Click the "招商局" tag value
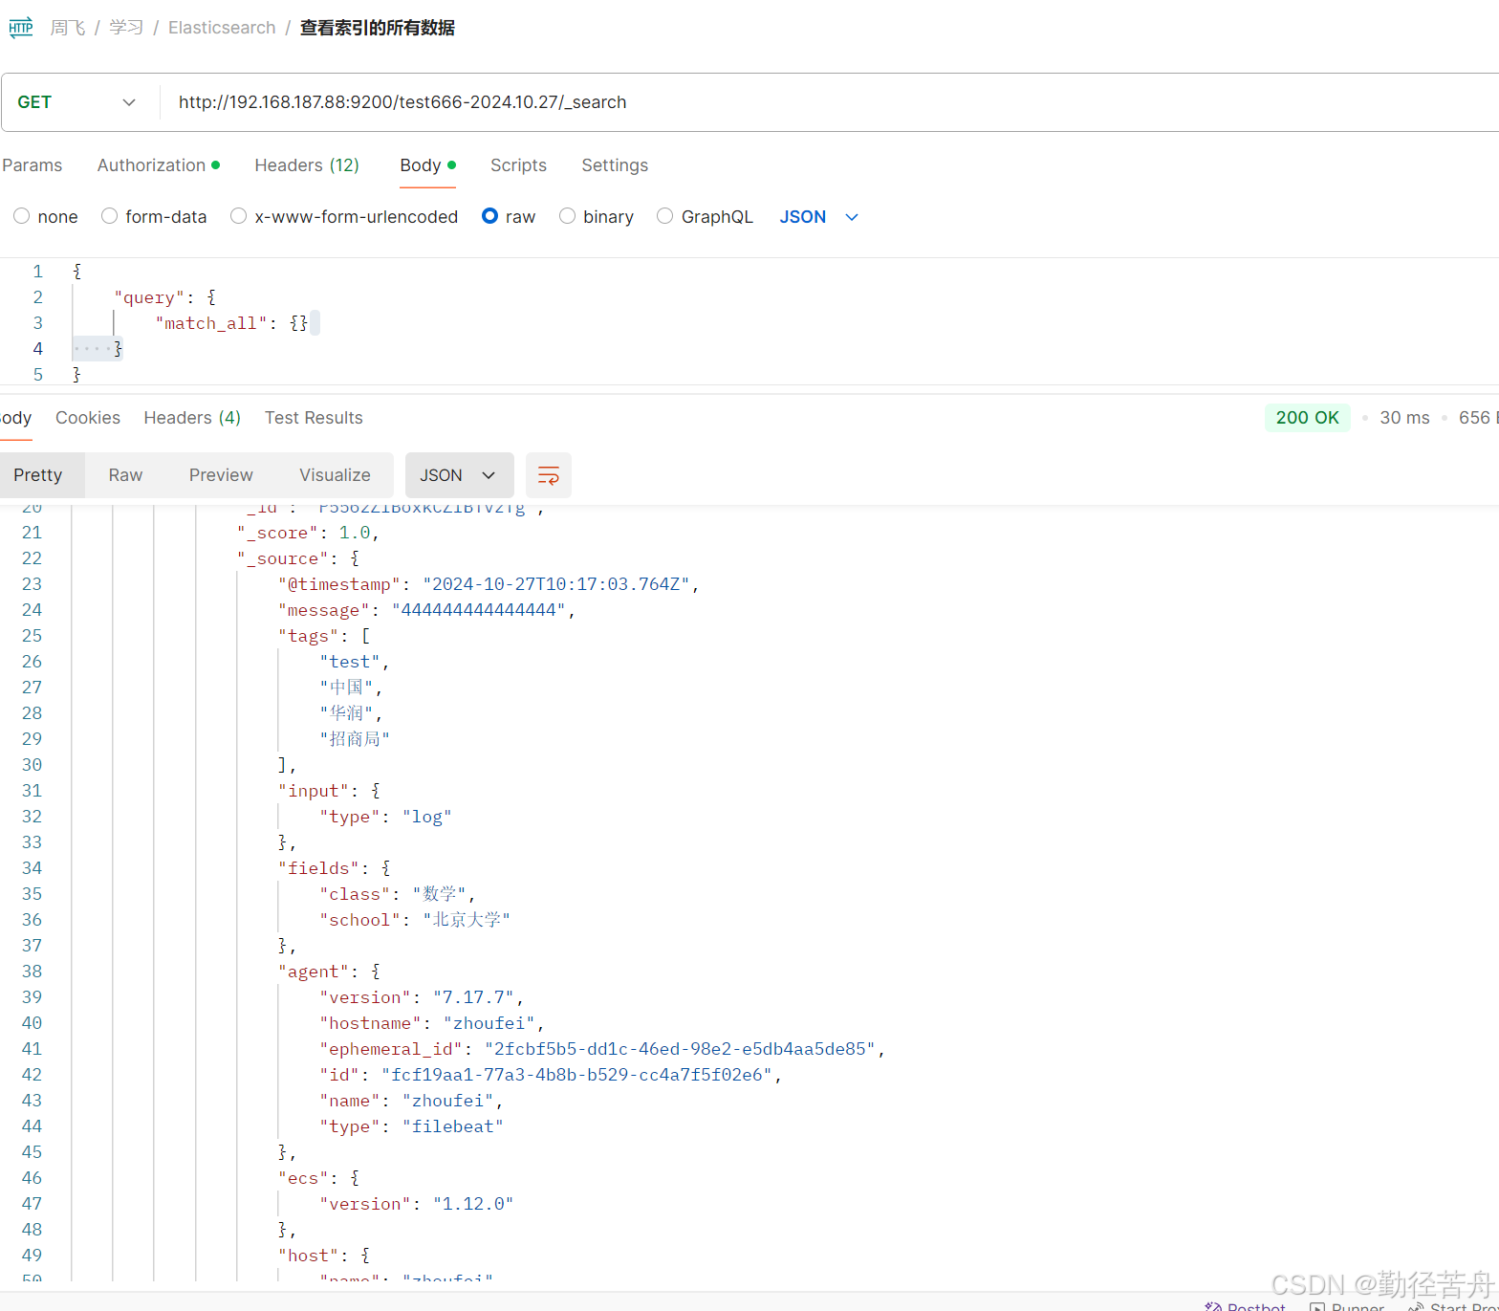The height and width of the screenshot is (1311, 1499). click(x=355, y=739)
